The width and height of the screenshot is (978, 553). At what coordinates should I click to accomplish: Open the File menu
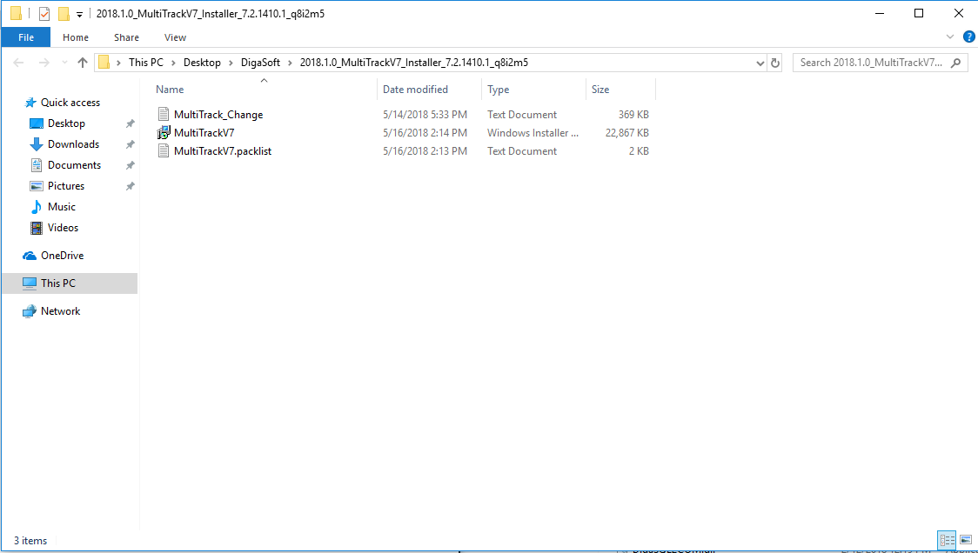(x=26, y=37)
